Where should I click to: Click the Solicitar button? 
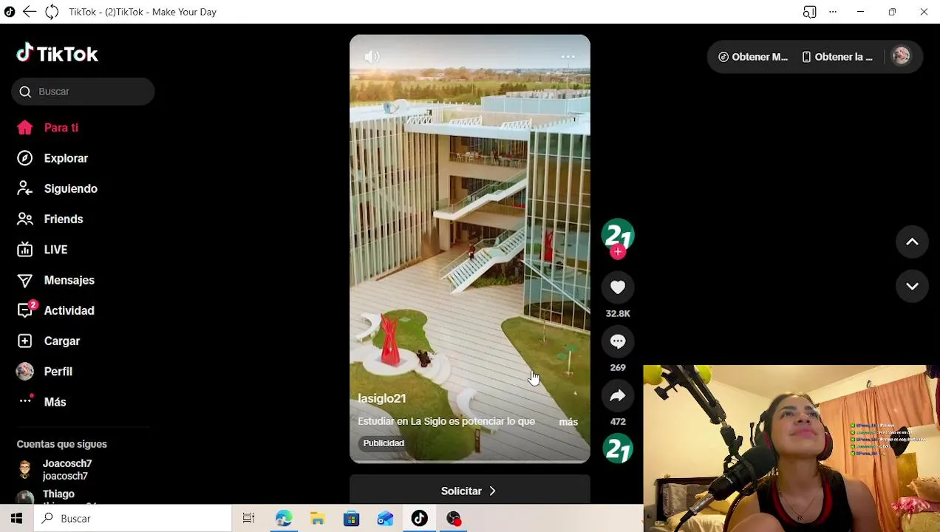(470, 491)
